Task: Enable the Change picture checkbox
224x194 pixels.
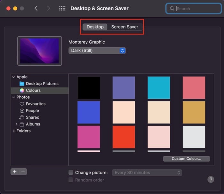Action: click(71, 173)
